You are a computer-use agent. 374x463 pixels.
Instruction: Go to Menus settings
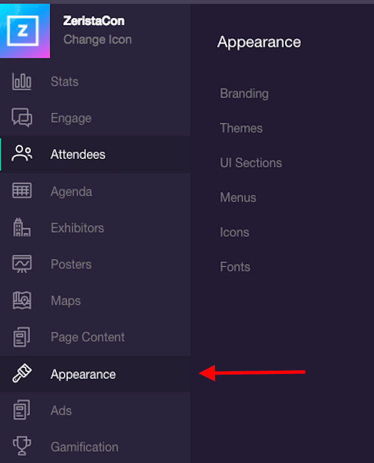(x=238, y=198)
